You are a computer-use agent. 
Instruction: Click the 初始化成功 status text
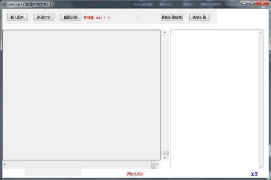tap(135, 174)
